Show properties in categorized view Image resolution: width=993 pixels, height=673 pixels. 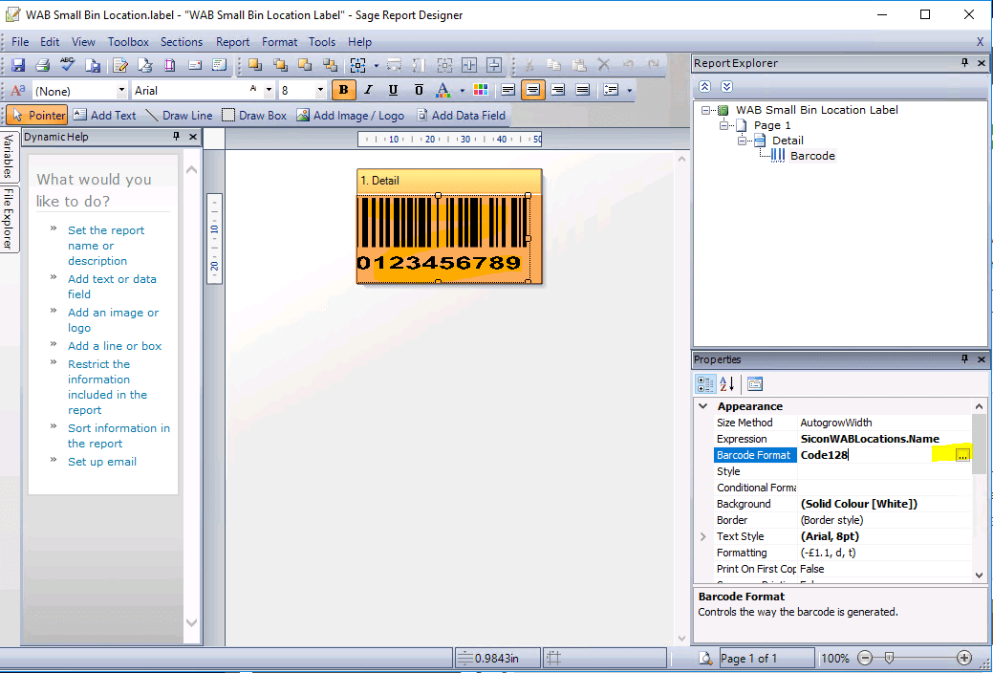705,384
